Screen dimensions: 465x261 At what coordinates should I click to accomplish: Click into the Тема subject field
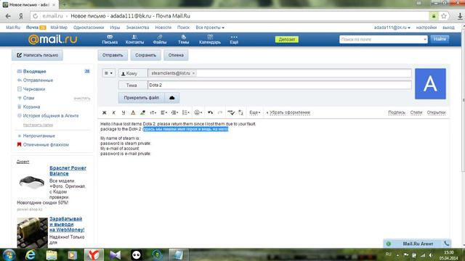point(279,86)
